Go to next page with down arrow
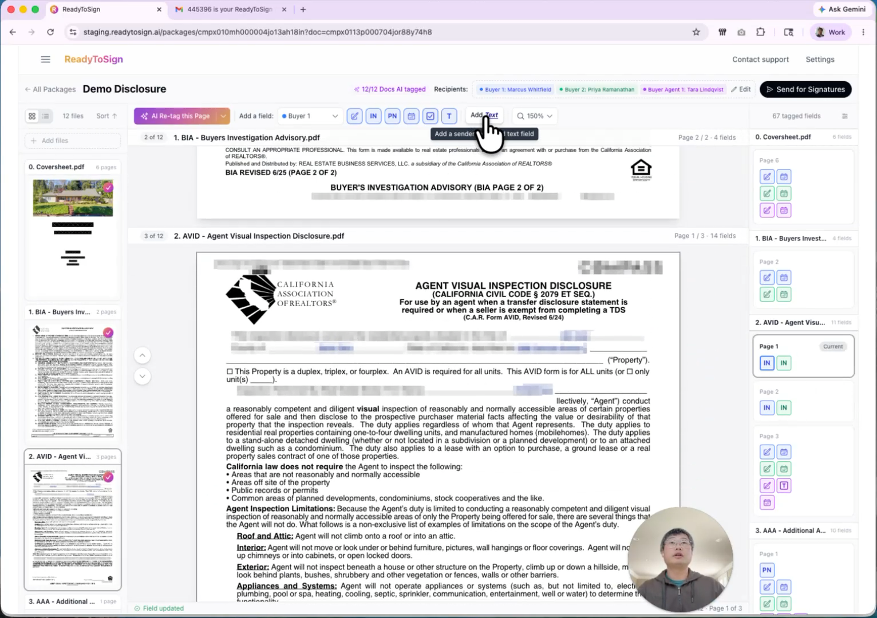Image resolution: width=877 pixels, height=618 pixels. pyautogui.click(x=143, y=376)
